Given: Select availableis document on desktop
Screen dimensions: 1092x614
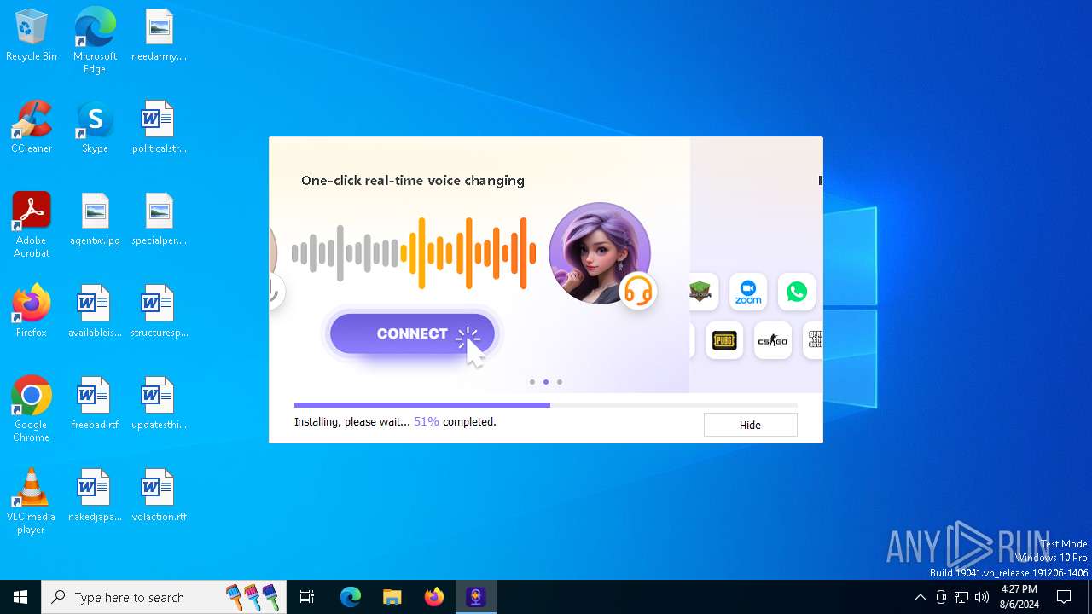Looking at the screenshot, I should click(x=95, y=311).
